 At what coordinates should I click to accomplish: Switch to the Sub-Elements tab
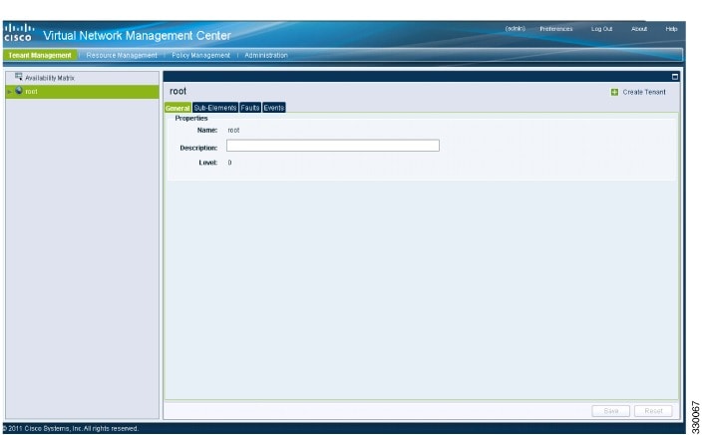coord(215,108)
